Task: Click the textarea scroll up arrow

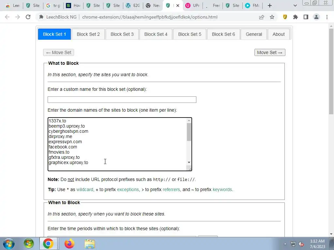Action: (189, 120)
